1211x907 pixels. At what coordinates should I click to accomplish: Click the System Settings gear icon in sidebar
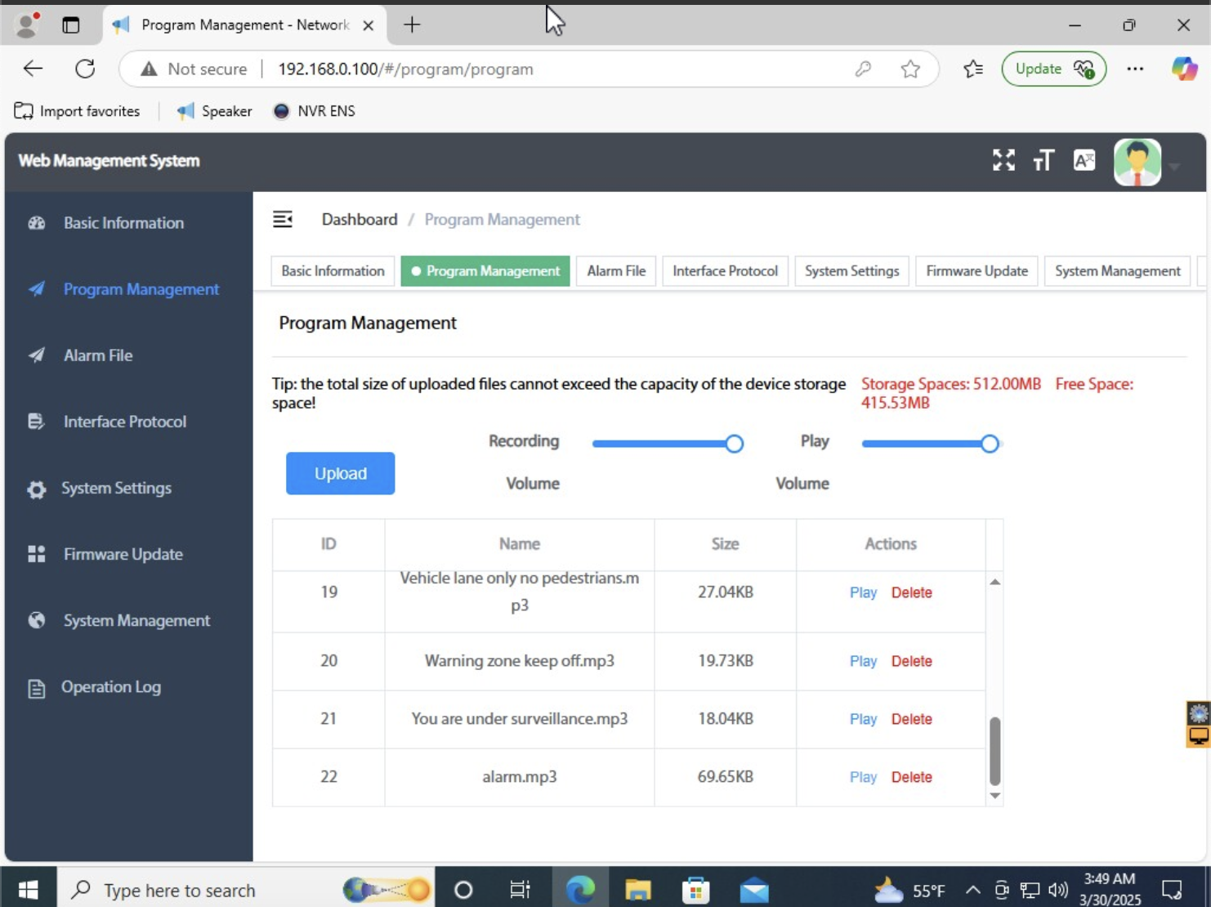click(36, 489)
